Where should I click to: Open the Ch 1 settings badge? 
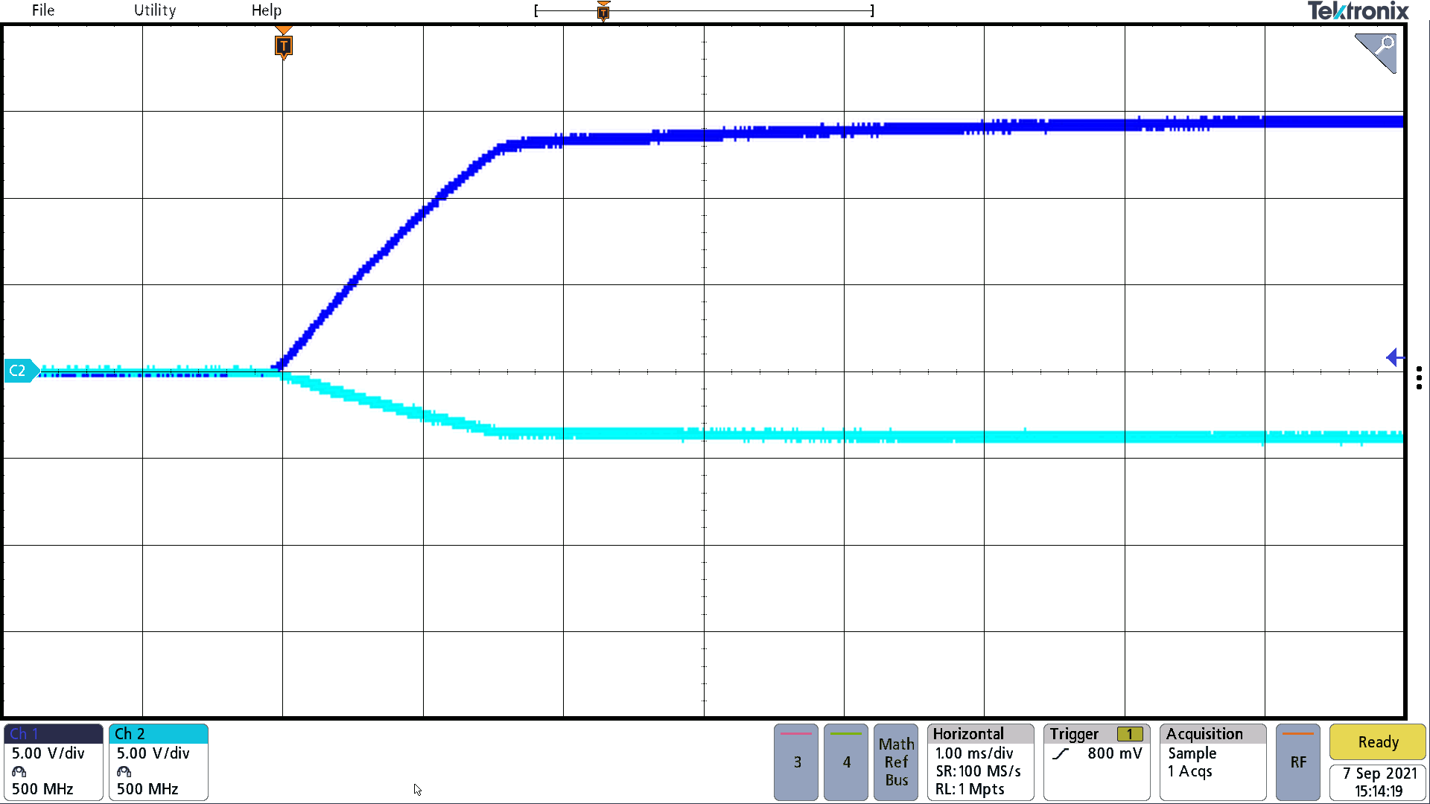tap(54, 762)
